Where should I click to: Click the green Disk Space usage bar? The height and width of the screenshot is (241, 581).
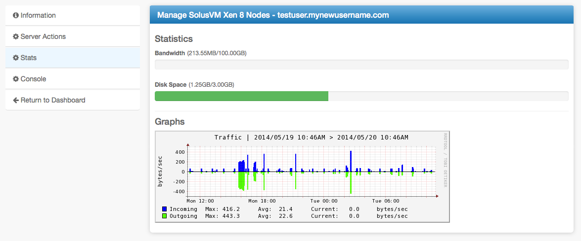[241, 96]
